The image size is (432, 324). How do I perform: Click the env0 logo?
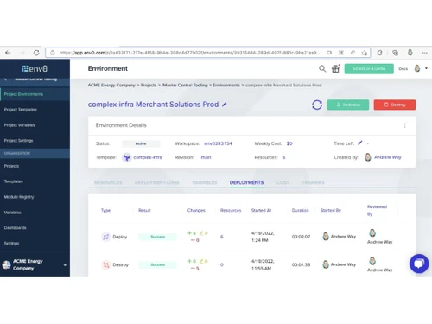tap(35, 68)
